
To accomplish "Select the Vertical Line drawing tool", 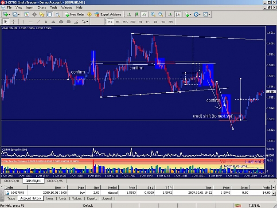I will [23, 22].
